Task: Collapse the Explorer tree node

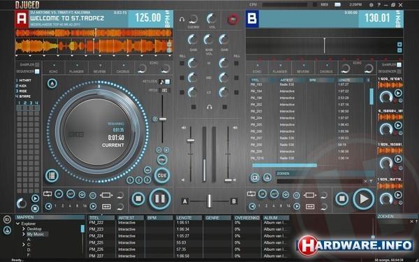Action: coord(18,224)
